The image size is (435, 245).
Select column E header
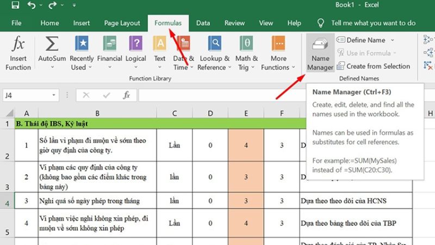pos(246,113)
